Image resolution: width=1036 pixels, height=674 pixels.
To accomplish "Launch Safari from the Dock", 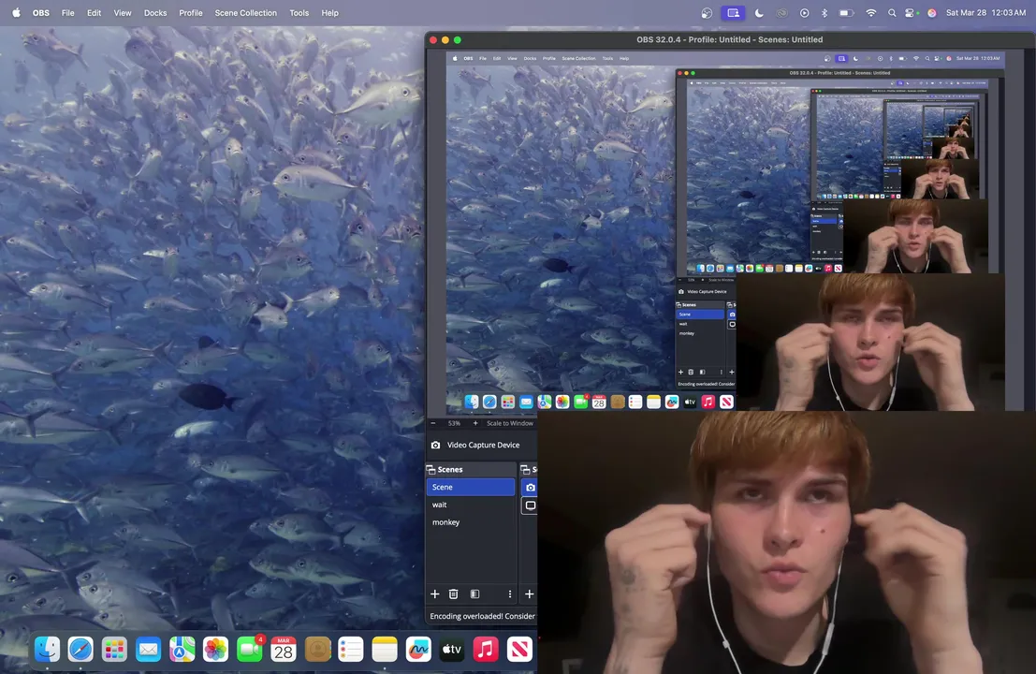I will click(80, 650).
